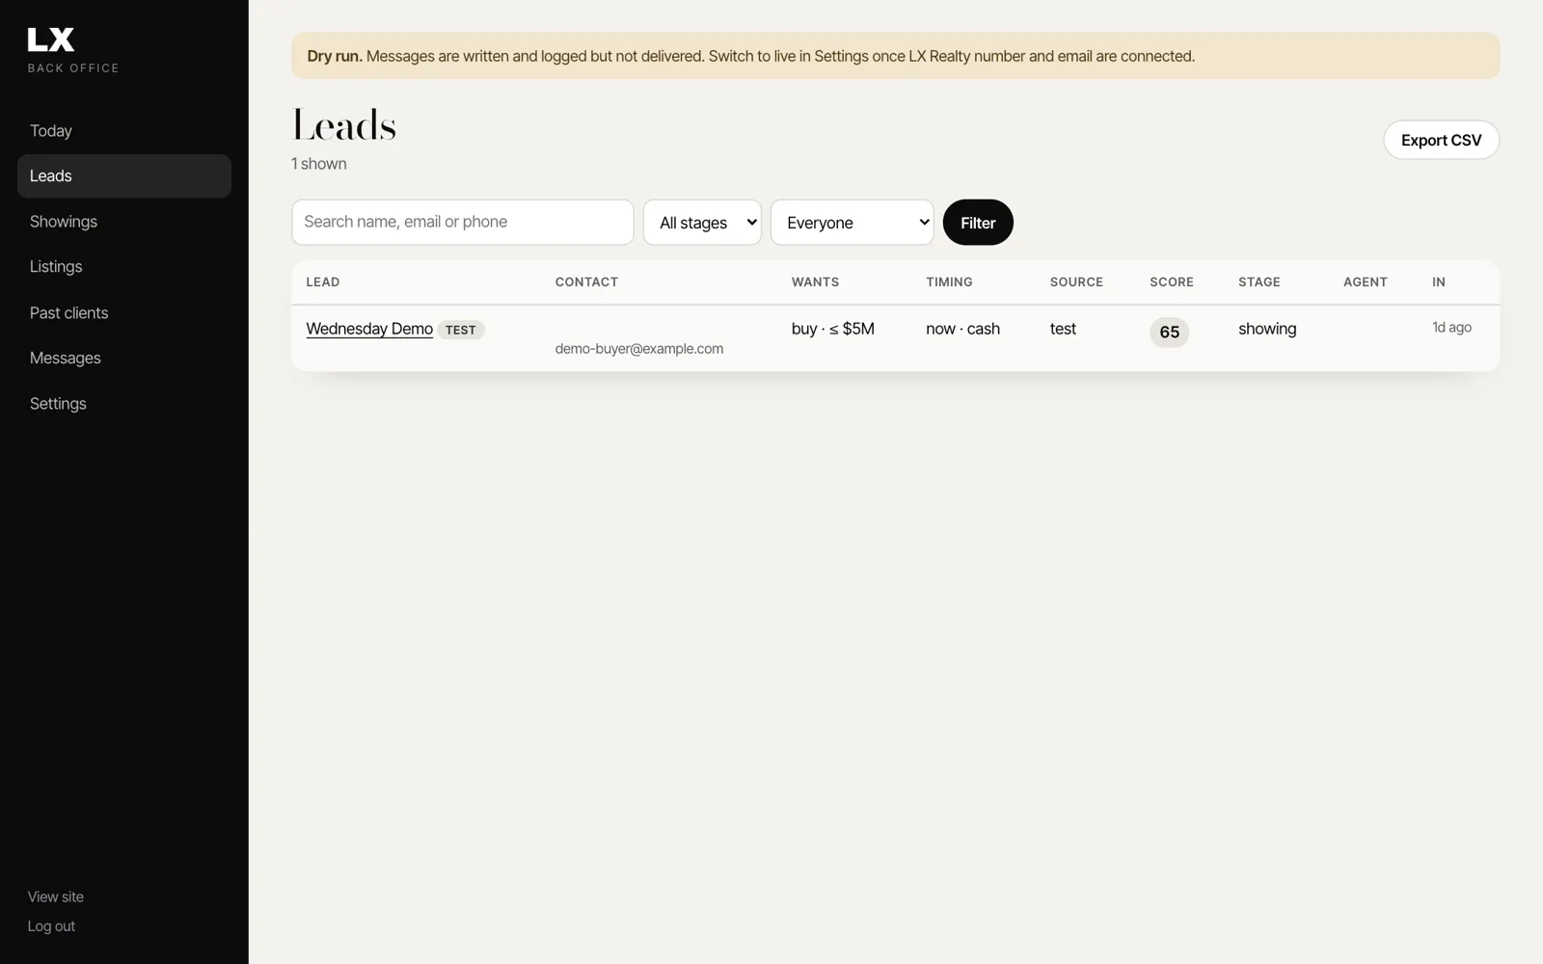Click the WANTS column header
The height and width of the screenshot is (964, 1543).
(x=815, y=282)
